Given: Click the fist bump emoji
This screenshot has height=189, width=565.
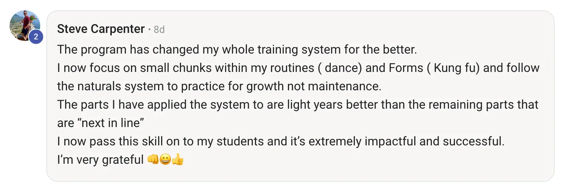Looking at the screenshot, I should click(153, 160).
